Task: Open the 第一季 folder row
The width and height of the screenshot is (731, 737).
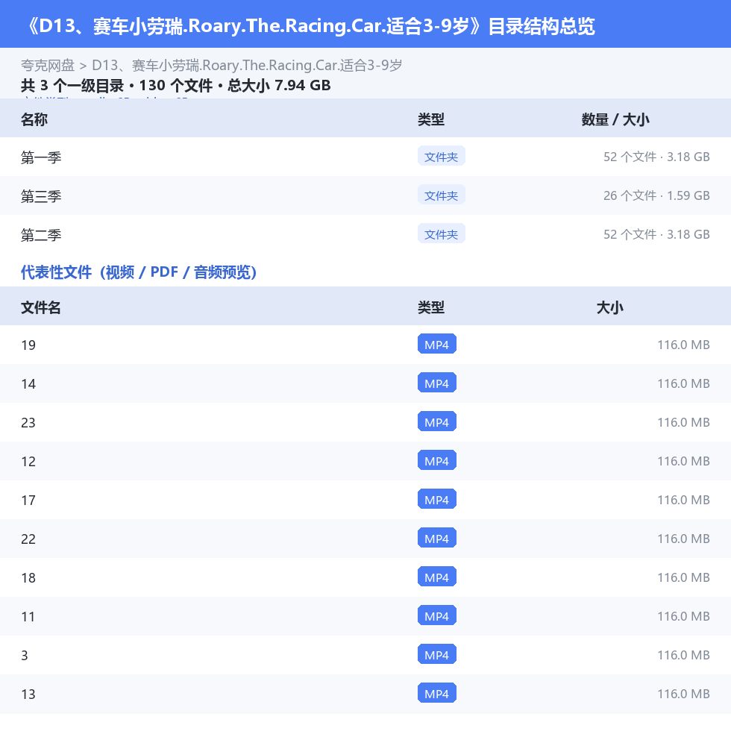Action: 365,157
